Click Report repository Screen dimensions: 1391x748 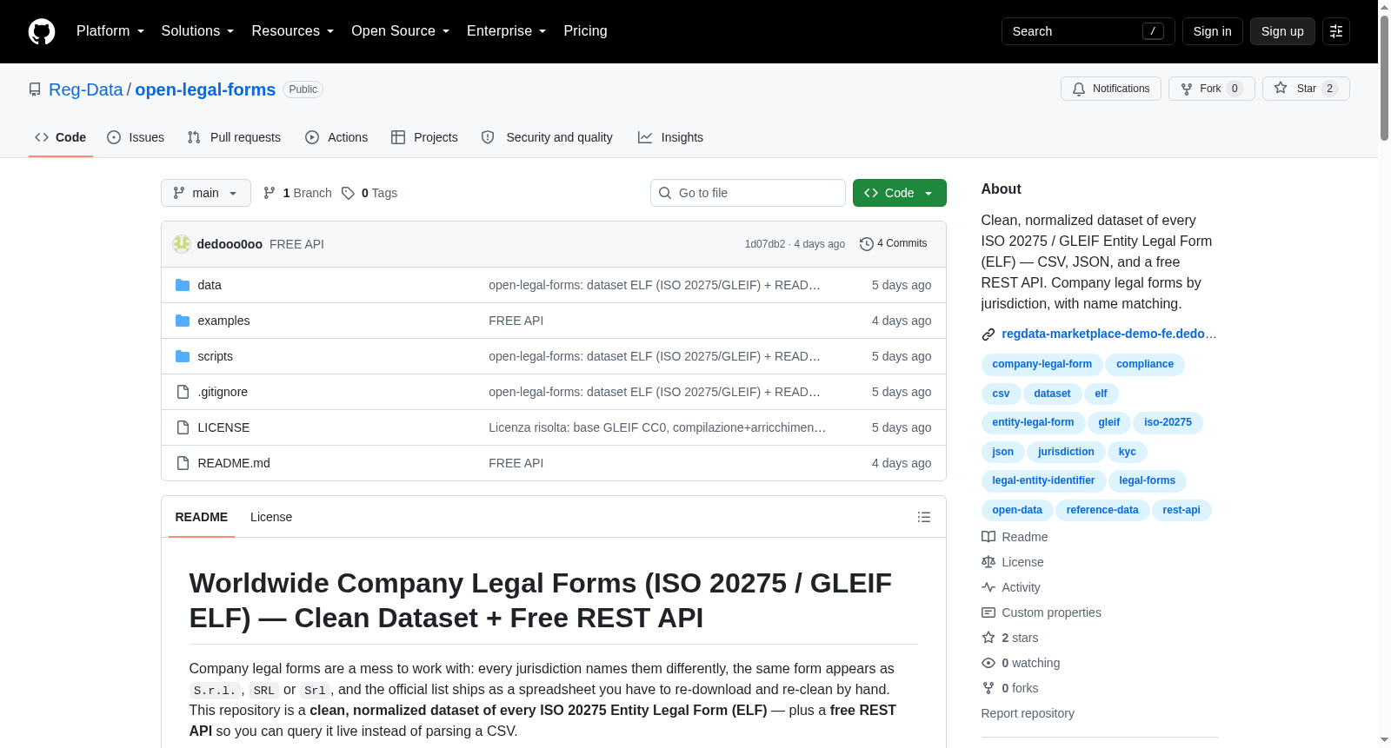coord(1028,713)
